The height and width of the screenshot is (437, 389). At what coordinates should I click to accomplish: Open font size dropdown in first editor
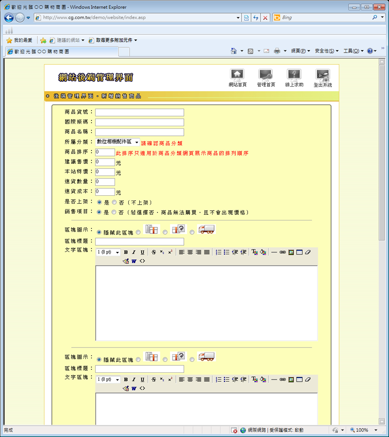108,252
